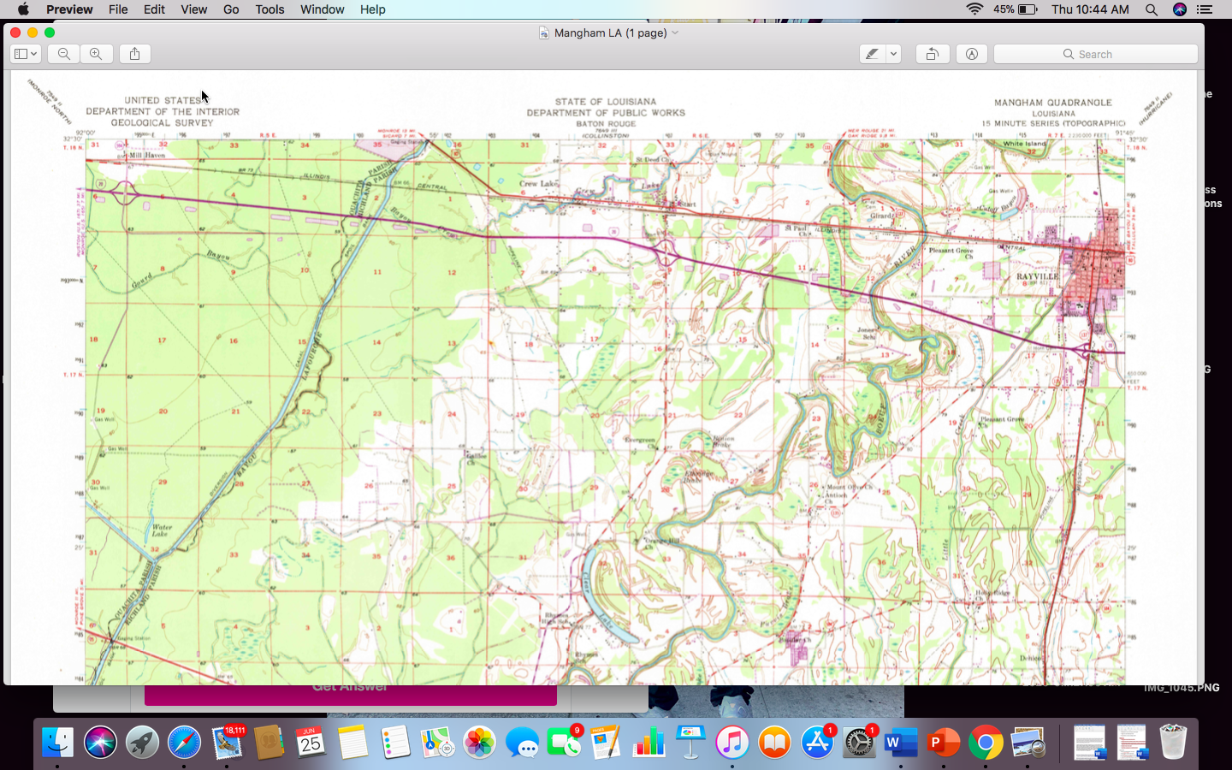Rotate the map page left
The image size is (1232, 770).
click(932, 53)
